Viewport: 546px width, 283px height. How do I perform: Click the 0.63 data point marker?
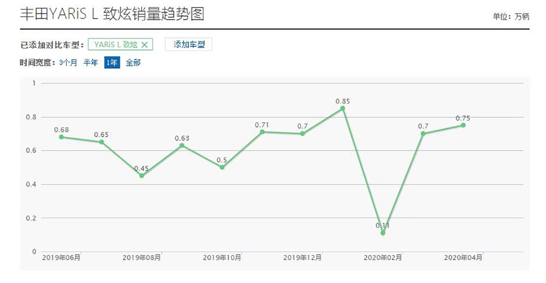tap(182, 146)
